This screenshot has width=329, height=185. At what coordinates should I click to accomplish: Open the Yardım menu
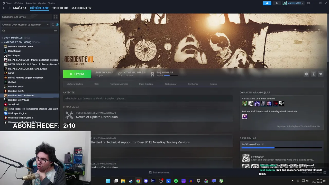51,3
